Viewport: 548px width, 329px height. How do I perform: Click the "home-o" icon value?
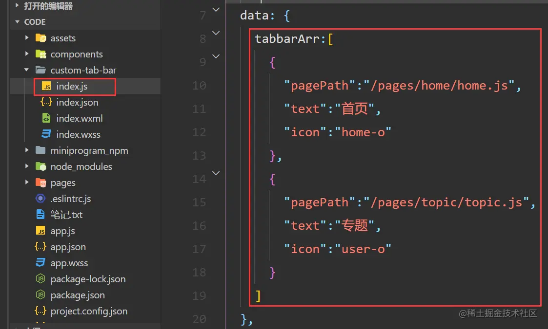[x=363, y=132]
